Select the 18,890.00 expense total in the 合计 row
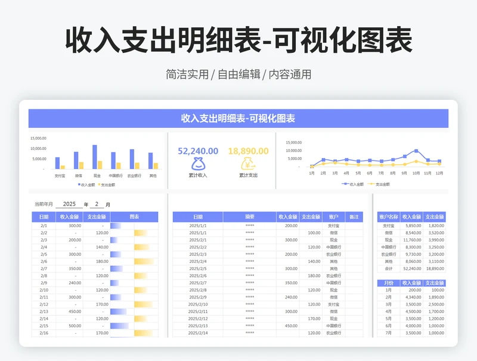 (435, 268)
